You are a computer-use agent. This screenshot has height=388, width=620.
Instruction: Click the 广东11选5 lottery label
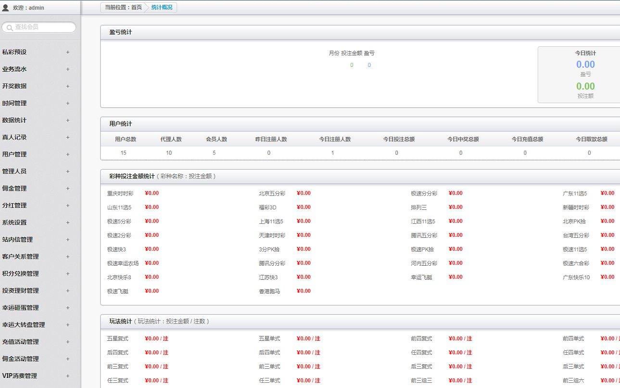(x=575, y=194)
